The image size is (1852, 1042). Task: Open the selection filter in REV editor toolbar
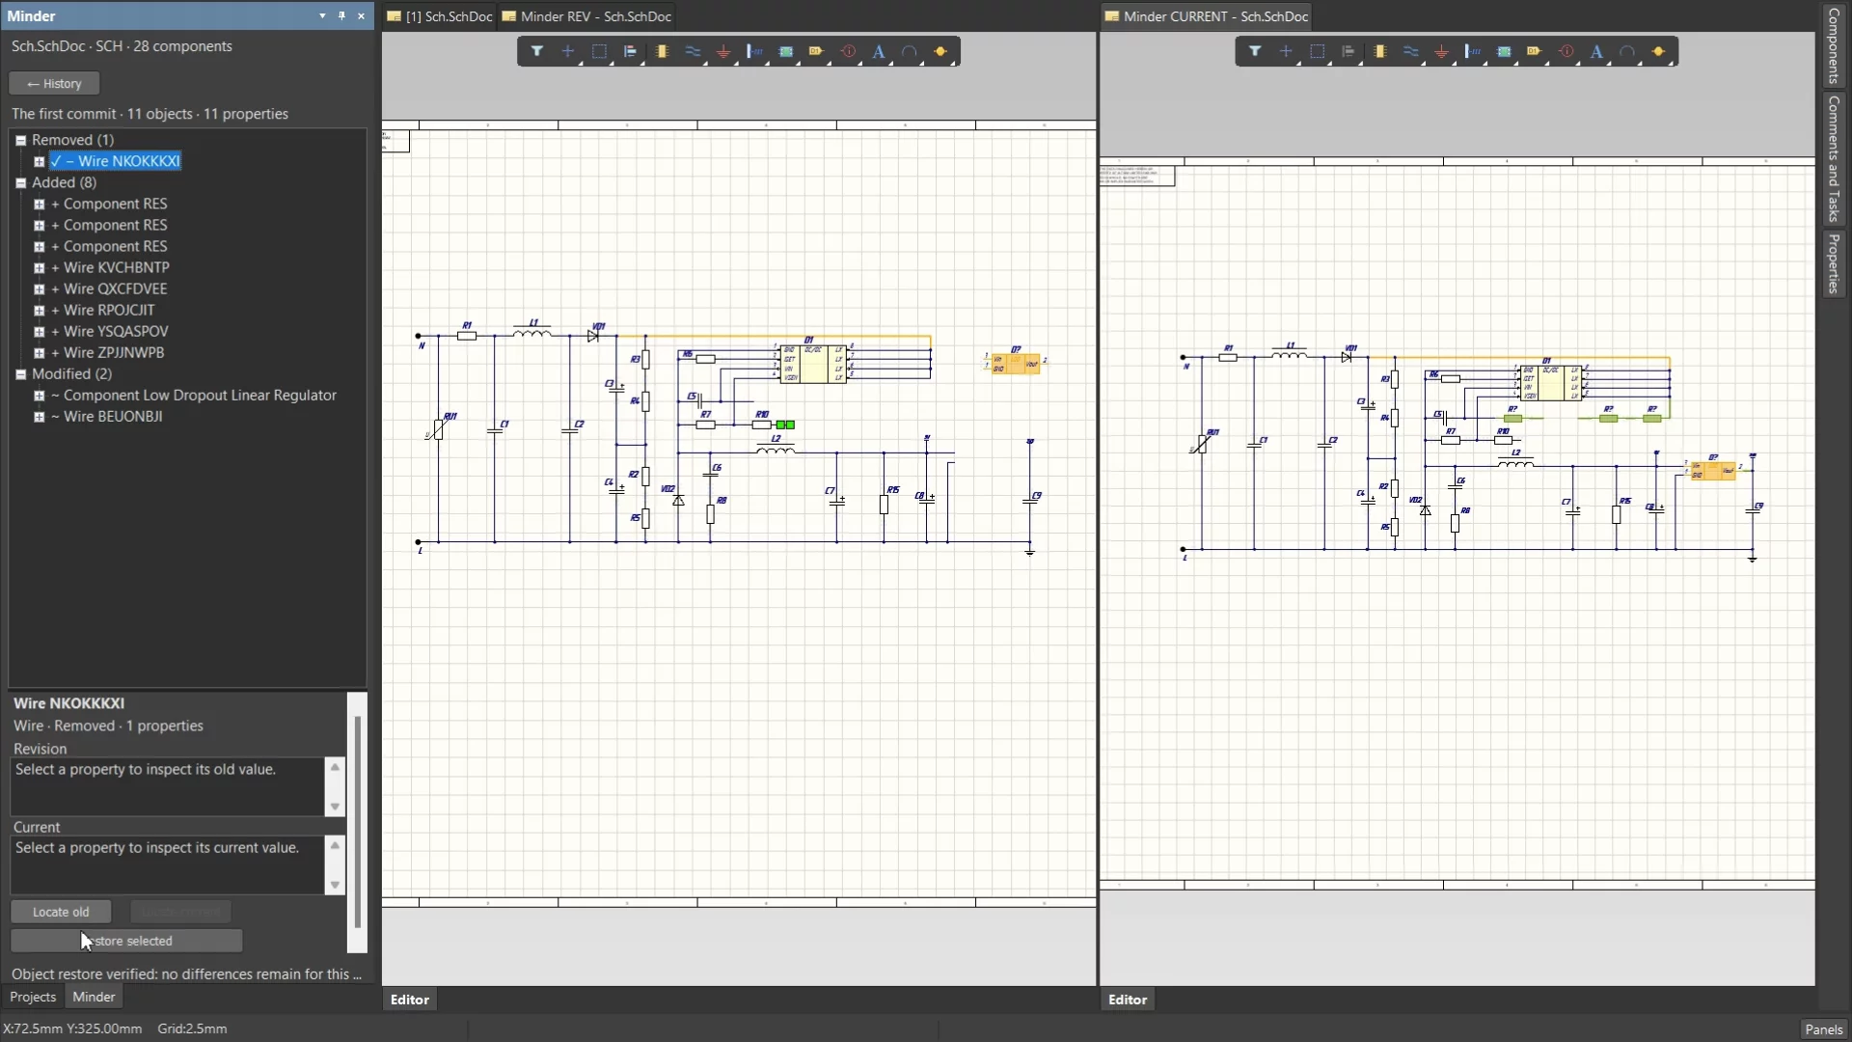[537, 52]
